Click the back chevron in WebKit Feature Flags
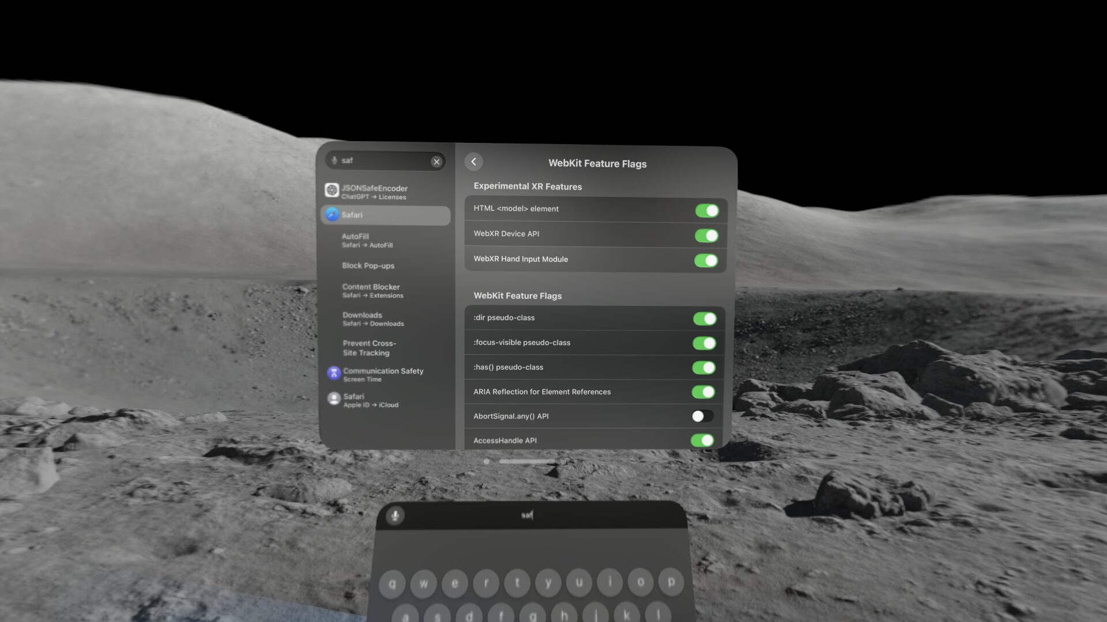 coord(473,162)
